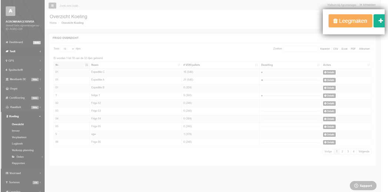The width and height of the screenshot is (388, 192).
Task: Open the Support chat widget
Action: point(363,186)
